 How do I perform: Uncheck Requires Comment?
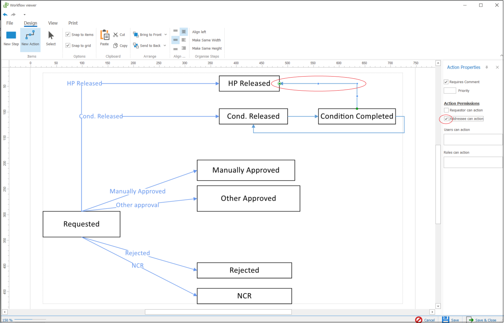446,82
